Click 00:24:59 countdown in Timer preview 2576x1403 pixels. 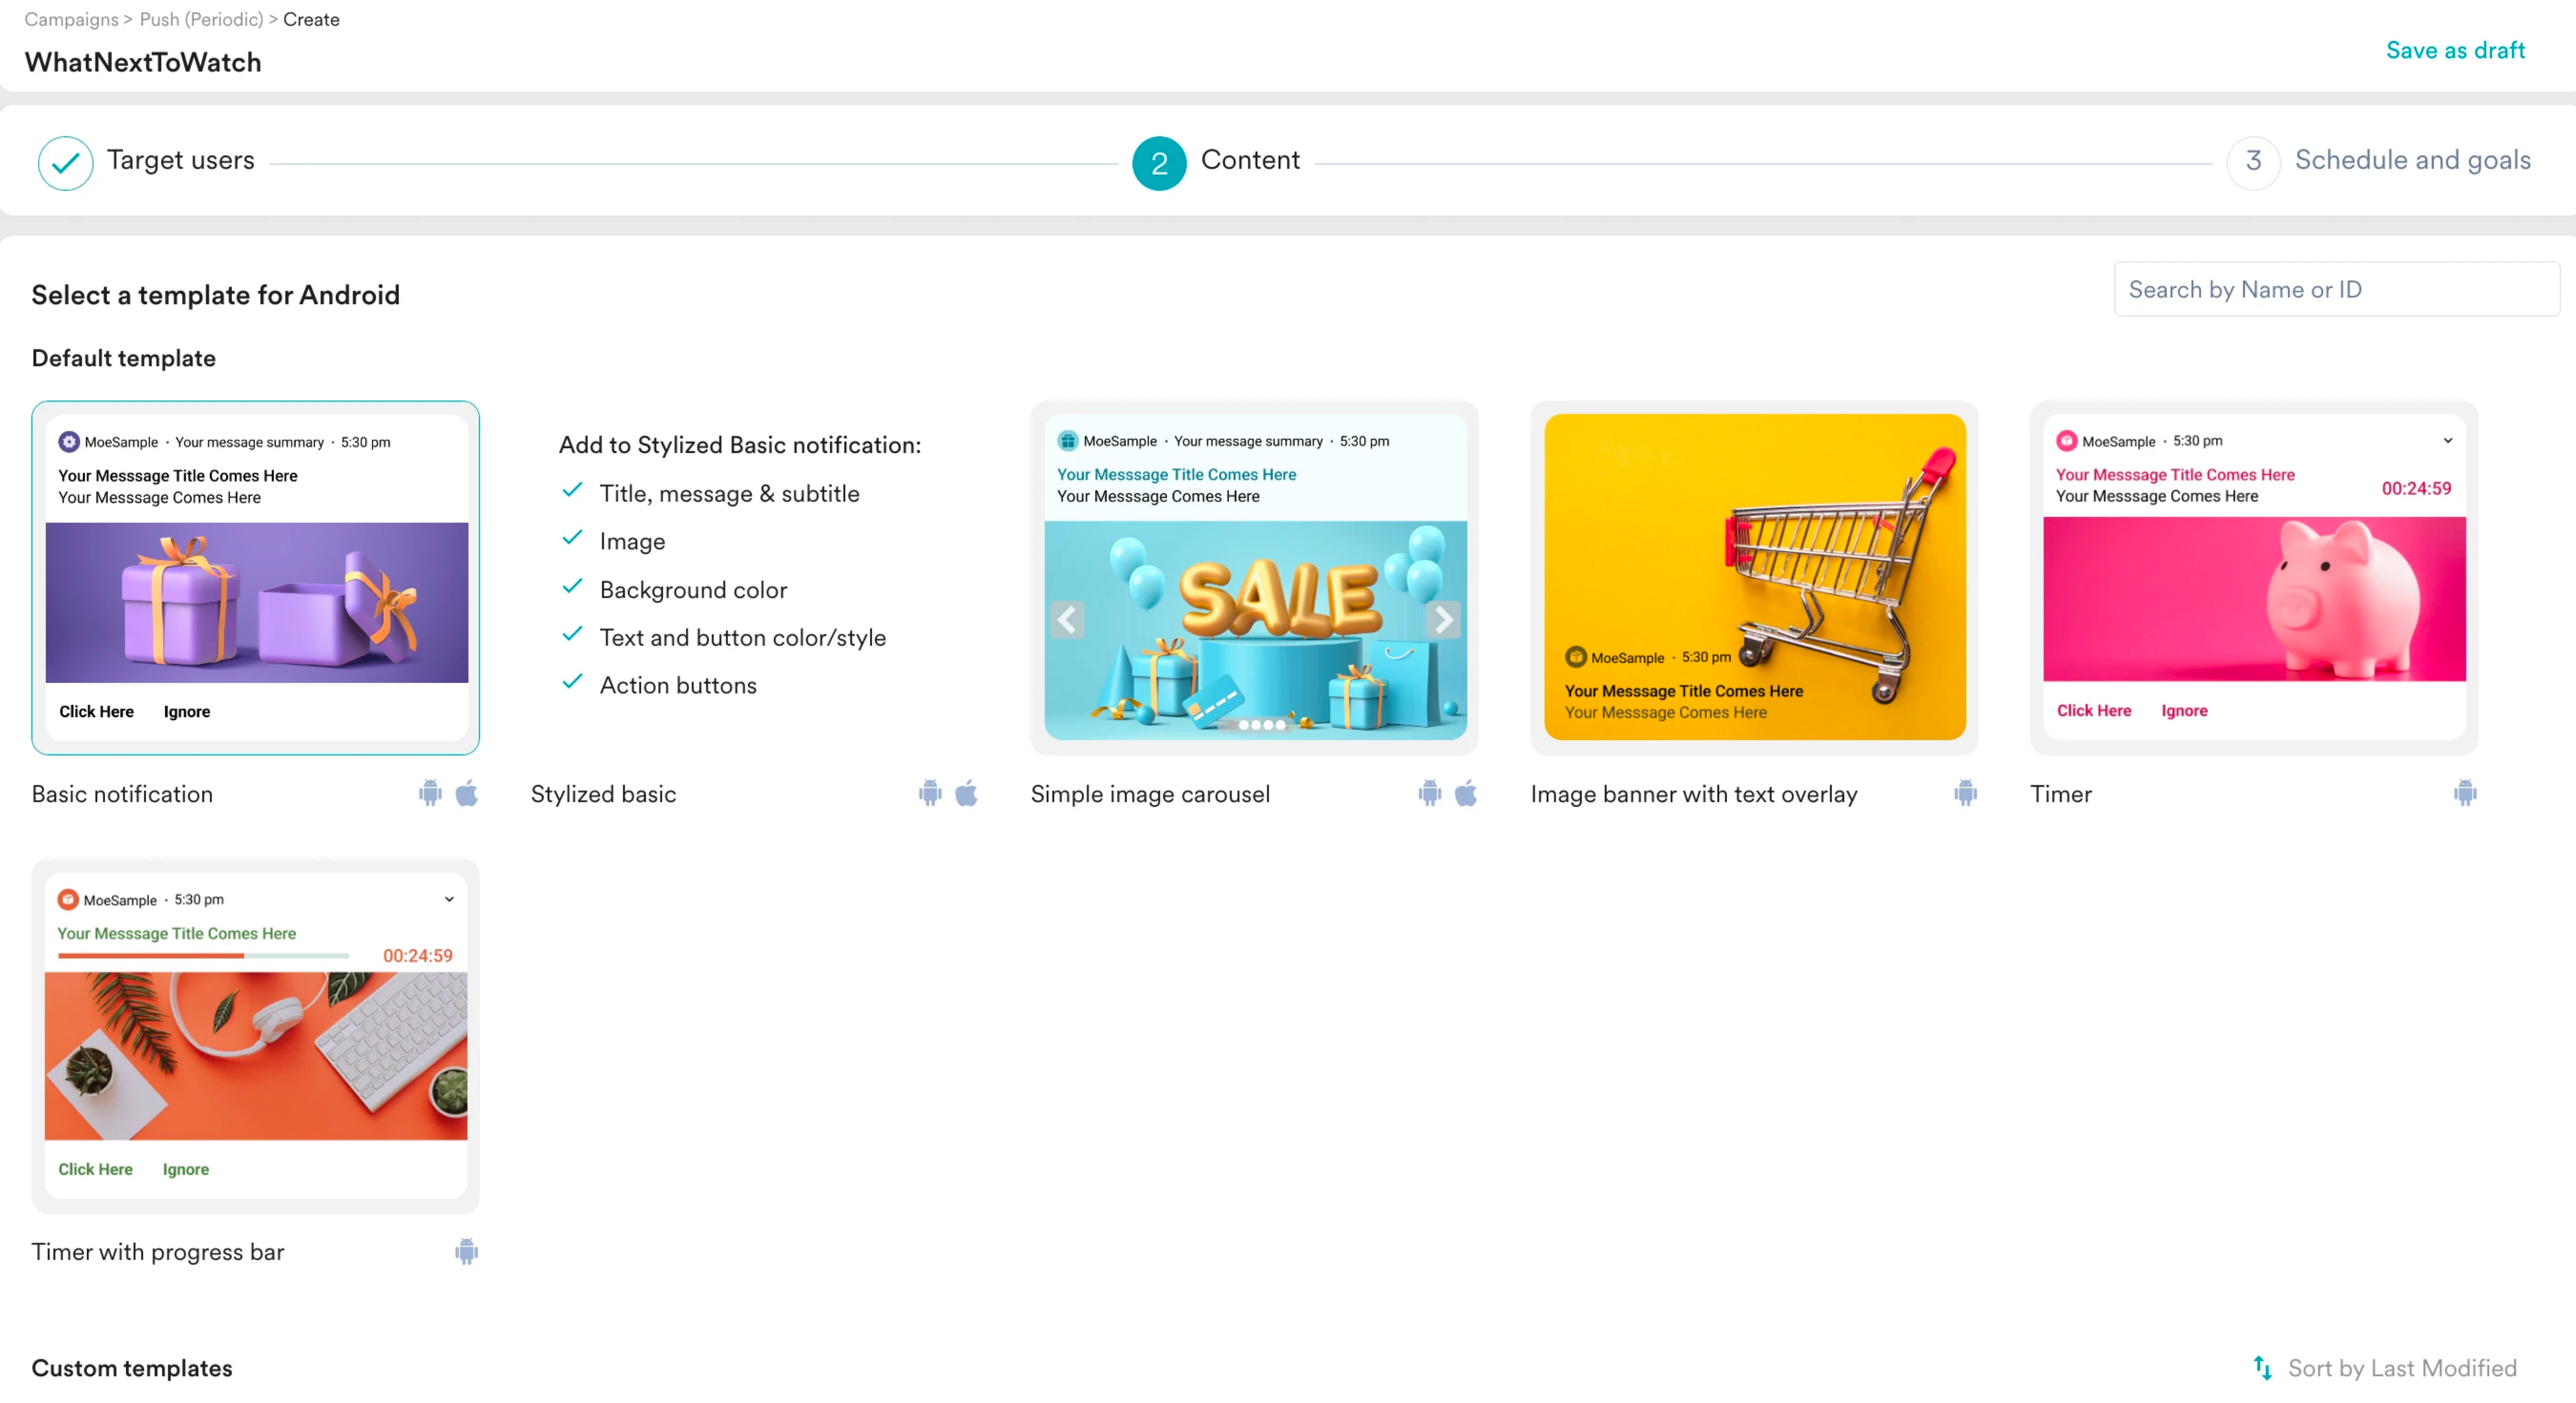(2416, 488)
